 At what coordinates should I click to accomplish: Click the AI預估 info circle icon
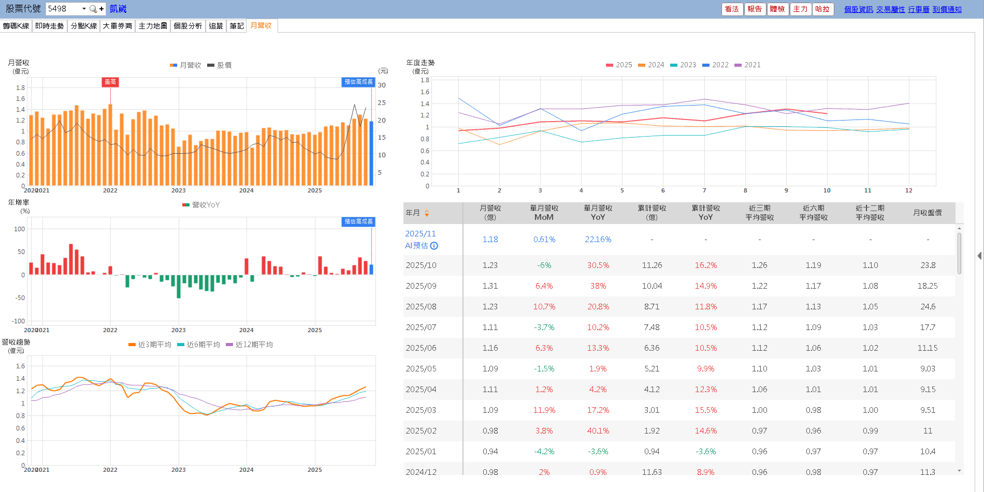point(434,246)
